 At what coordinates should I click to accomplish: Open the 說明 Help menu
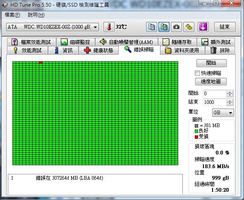pos(36,15)
